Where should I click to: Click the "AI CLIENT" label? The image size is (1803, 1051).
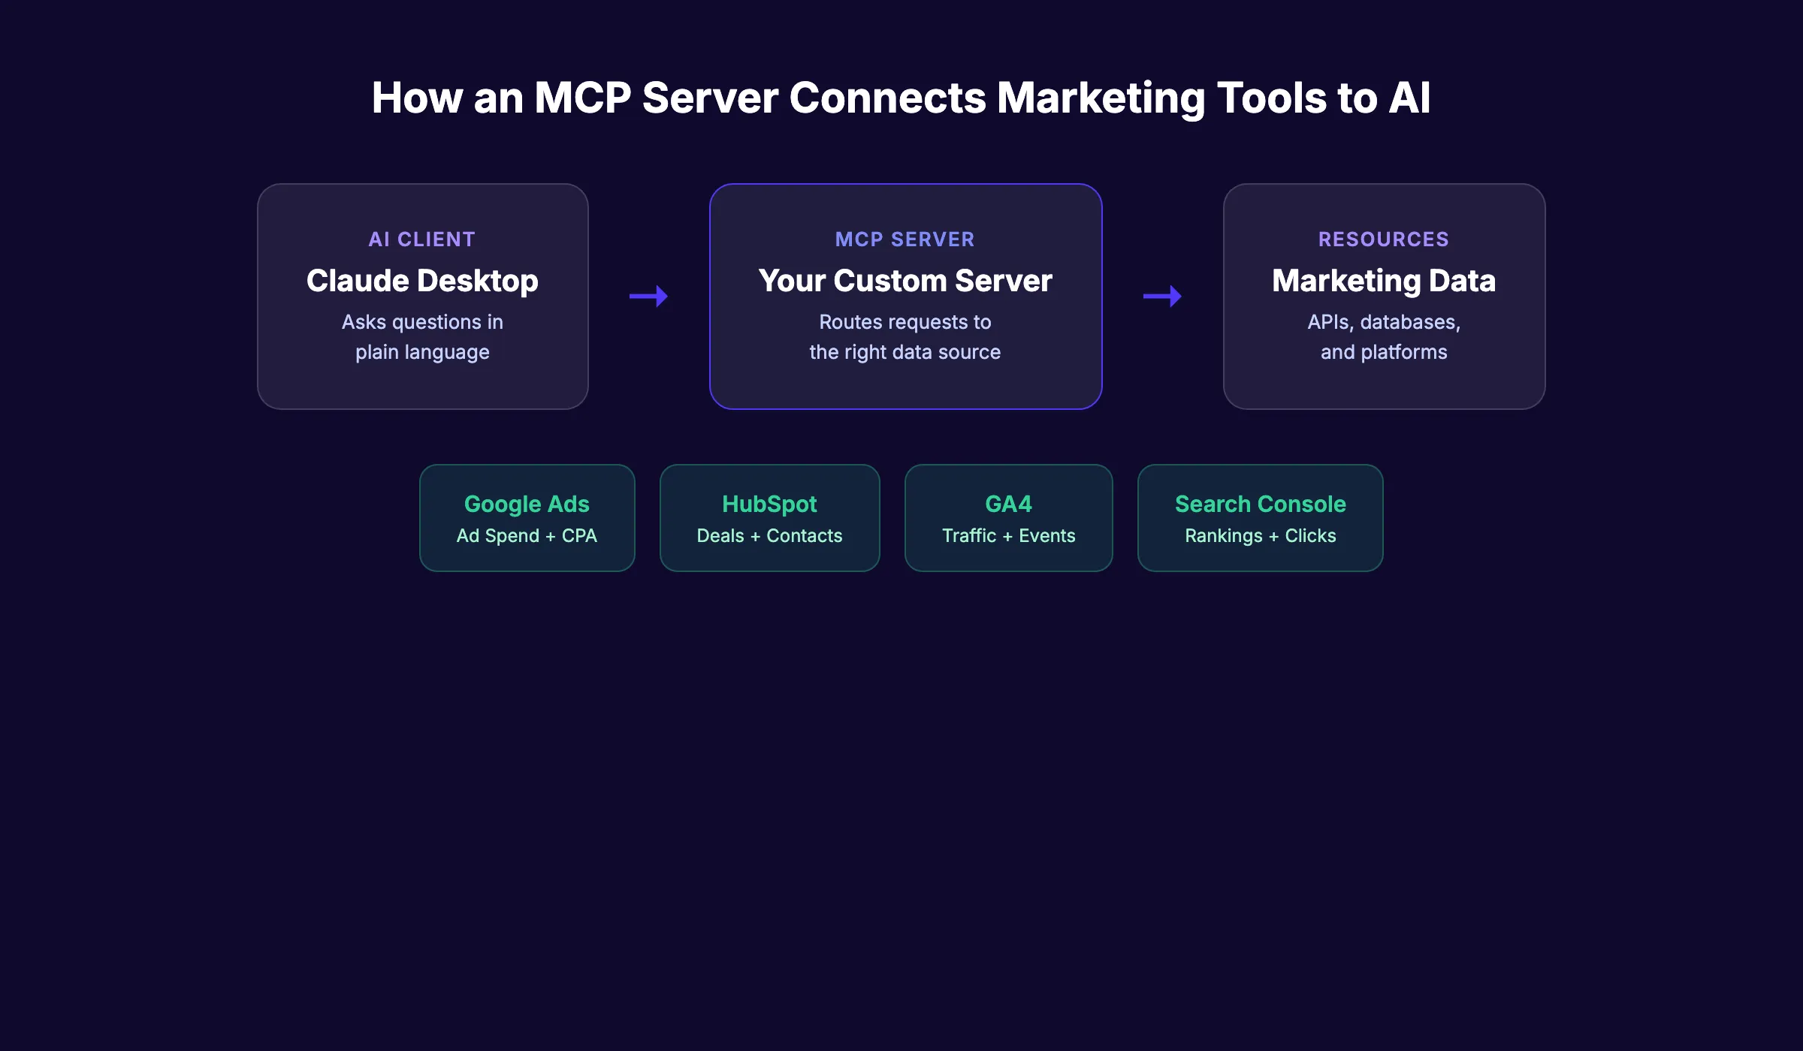point(422,239)
